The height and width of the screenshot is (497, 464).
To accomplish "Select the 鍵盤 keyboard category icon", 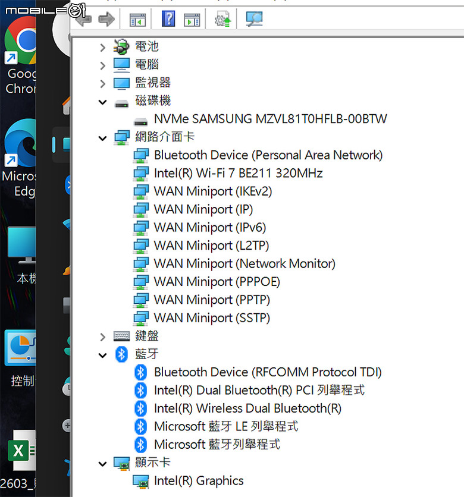I will point(122,336).
